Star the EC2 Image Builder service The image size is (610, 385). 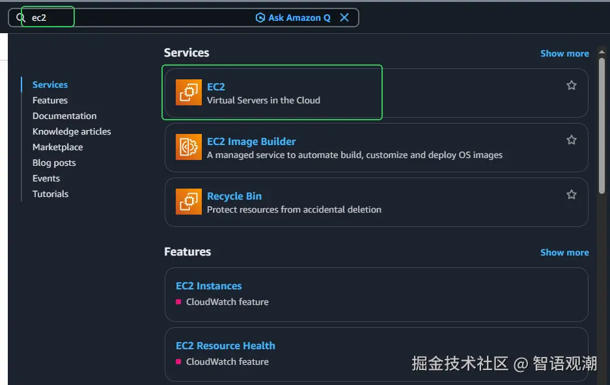pos(571,140)
